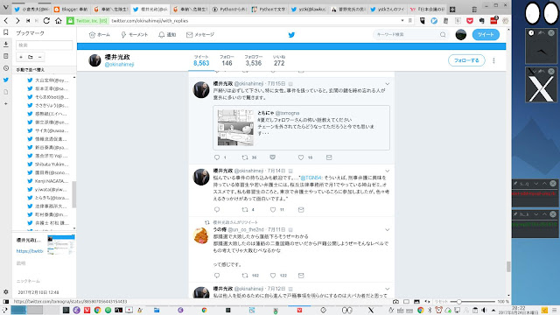Open モーメント in Twitter navigation
The image size is (560, 315).
point(134,35)
